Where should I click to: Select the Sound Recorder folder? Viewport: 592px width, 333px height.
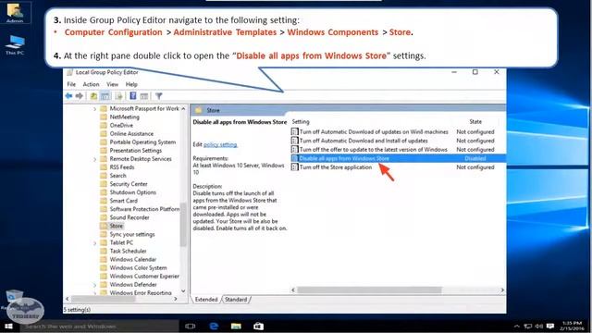(x=129, y=217)
